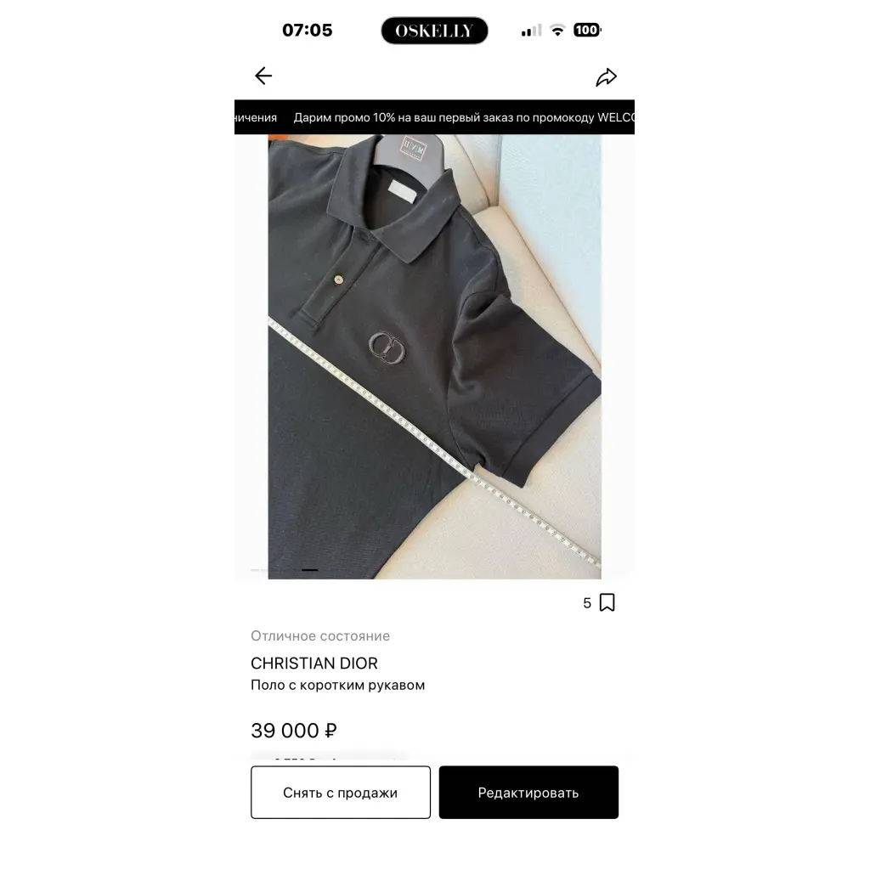Tap the battery indicator showing 100
This screenshot has width=870, height=870.
[x=587, y=30]
